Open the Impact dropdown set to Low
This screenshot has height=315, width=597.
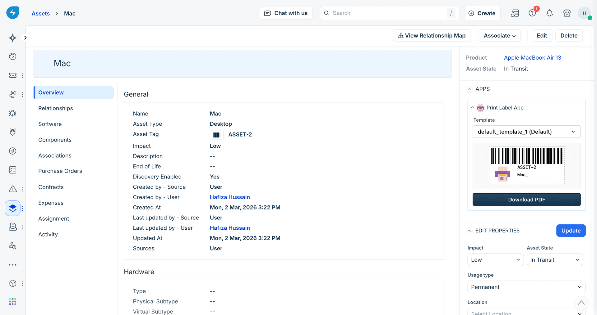tap(496, 260)
